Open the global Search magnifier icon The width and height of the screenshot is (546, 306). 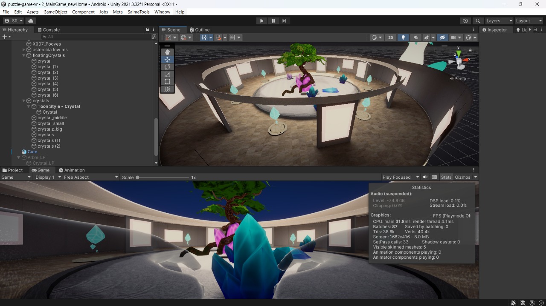point(478,21)
